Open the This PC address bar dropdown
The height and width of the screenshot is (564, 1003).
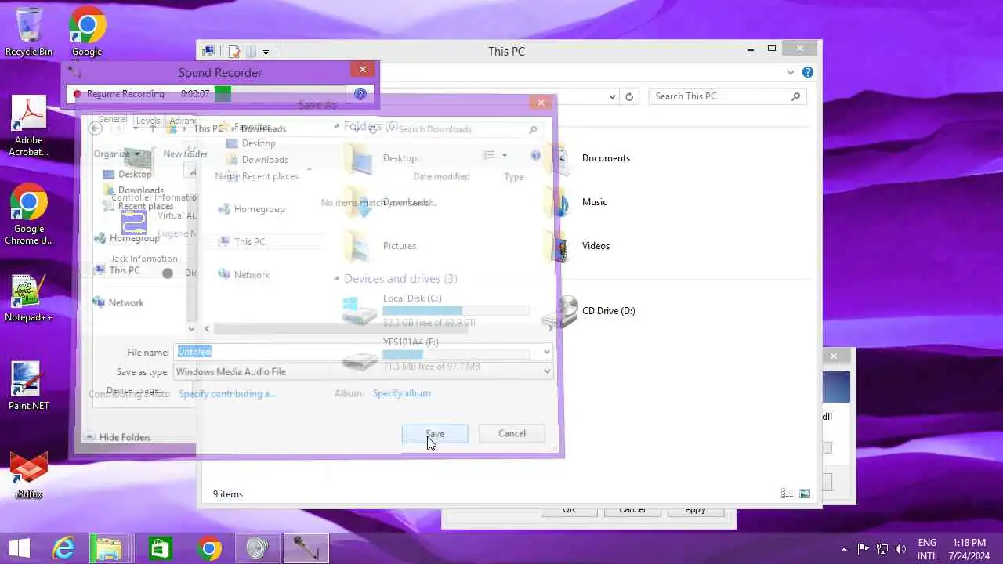(x=613, y=96)
